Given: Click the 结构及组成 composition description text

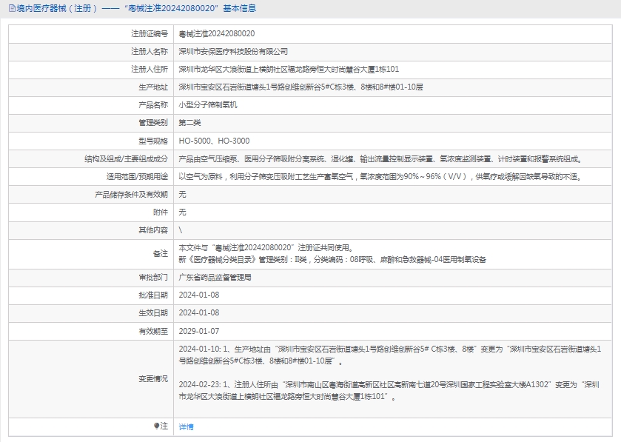Looking at the screenshot, I should (x=380, y=158).
